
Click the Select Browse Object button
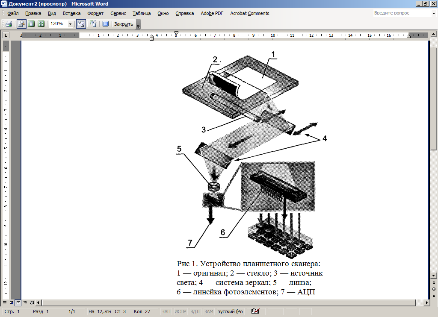(434, 289)
